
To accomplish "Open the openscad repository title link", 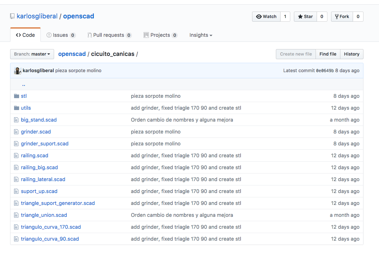I will point(79,16).
